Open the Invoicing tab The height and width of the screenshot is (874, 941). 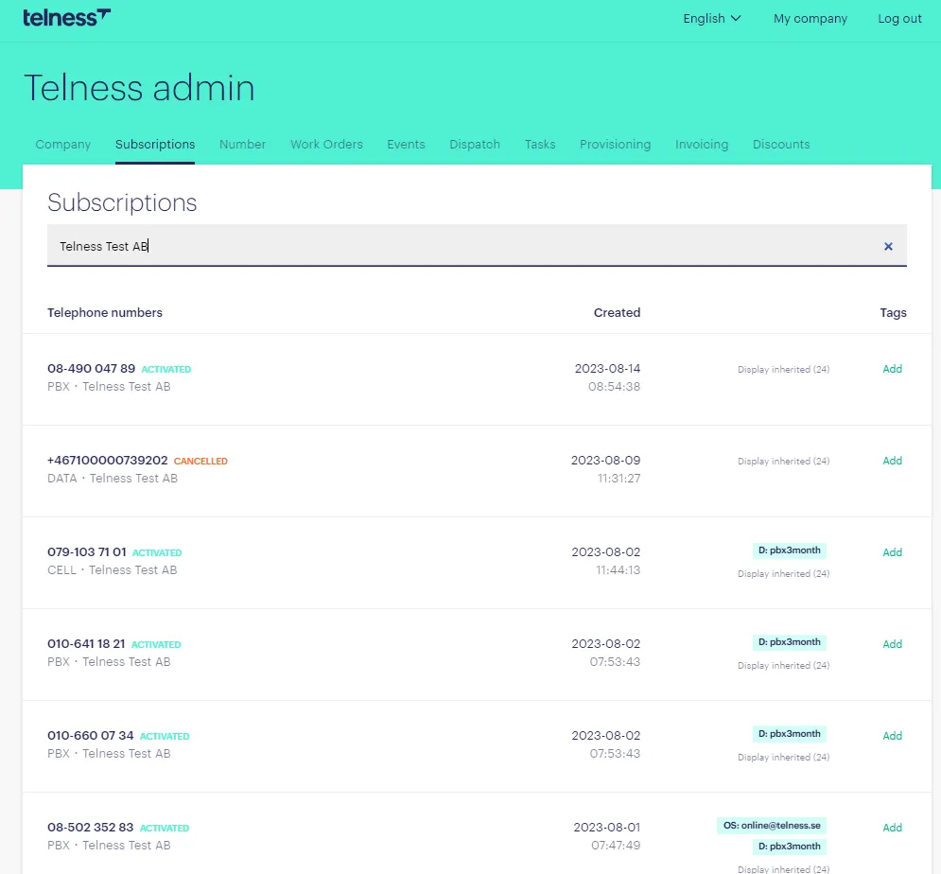[702, 144]
